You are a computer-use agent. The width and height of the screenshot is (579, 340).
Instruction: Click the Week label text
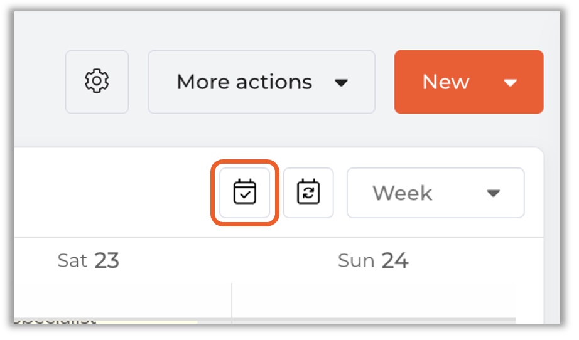tap(403, 193)
